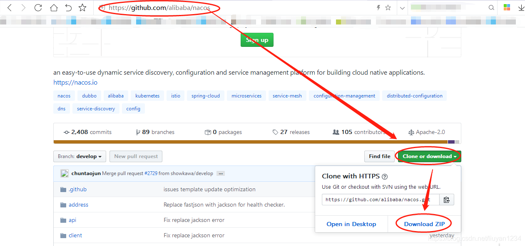This screenshot has height=246, width=525.
Task: Open the client folder
Action: pos(75,236)
